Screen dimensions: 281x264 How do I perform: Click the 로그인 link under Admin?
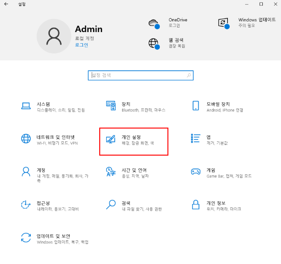[82, 45]
